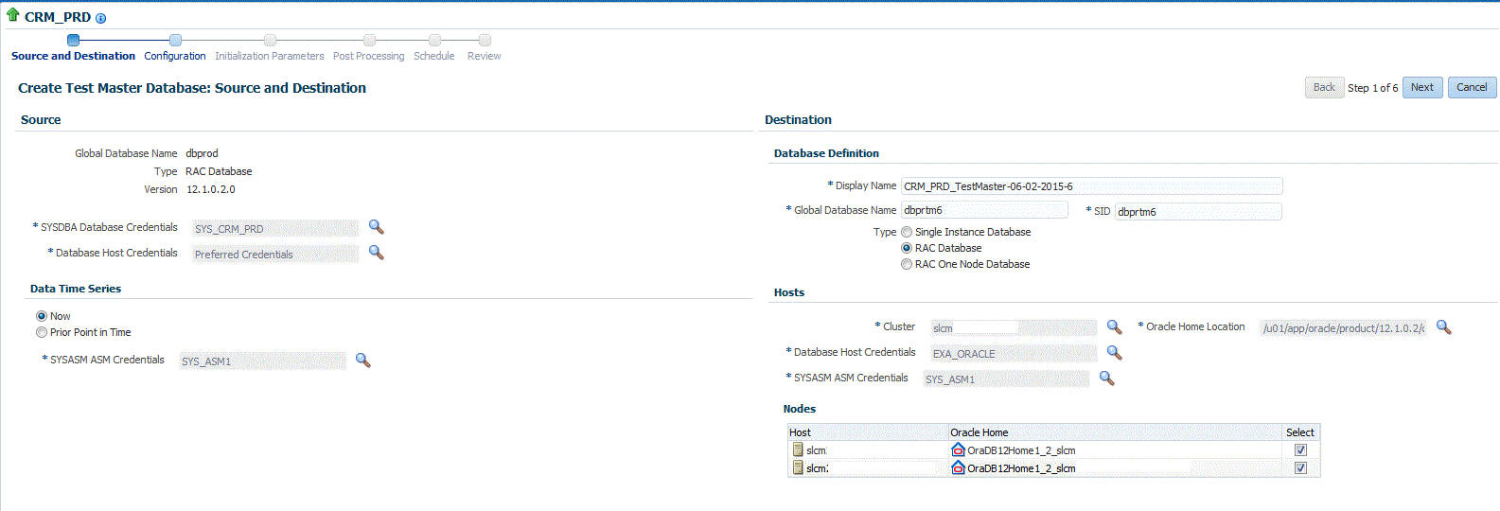
Task: Select the Now radio button
Action: (42, 316)
